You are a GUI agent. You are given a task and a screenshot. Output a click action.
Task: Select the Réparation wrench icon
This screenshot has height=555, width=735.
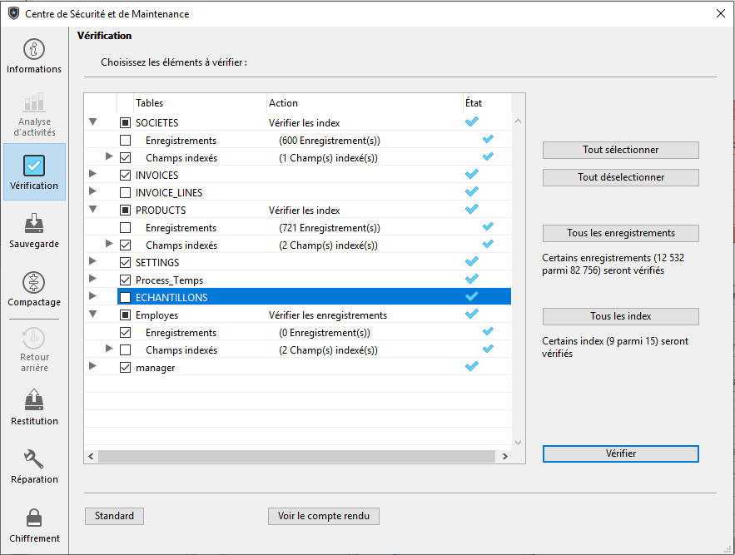pyautogui.click(x=34, y=459)
